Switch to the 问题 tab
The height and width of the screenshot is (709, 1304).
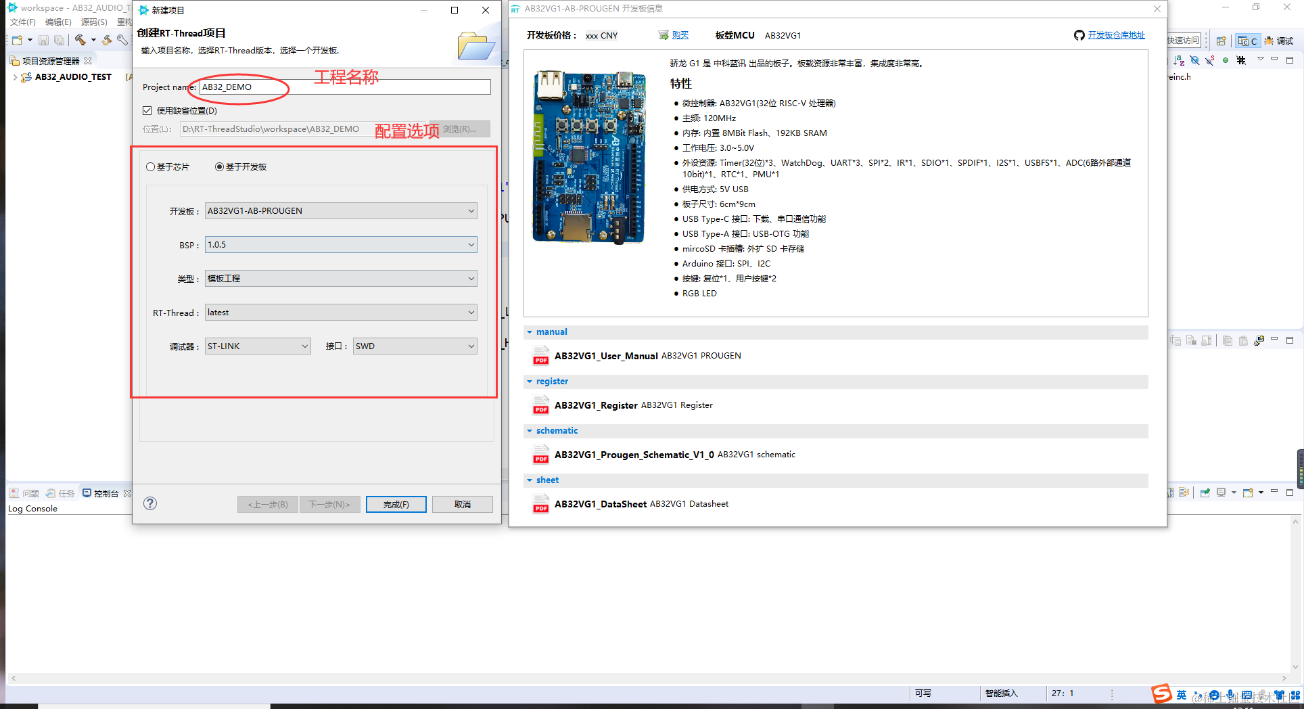point(24,493)
